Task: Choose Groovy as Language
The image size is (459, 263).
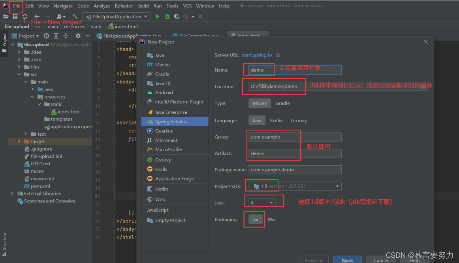Action: [x=299, y=121]
